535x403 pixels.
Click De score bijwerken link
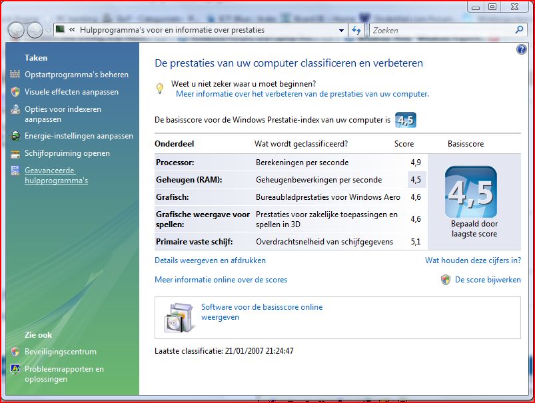tap(488, 280)
